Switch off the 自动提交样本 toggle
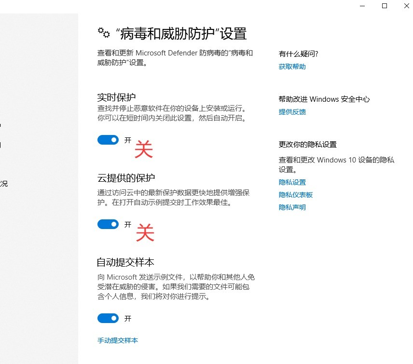This screenshot has height=364, width=413. (108, 318)
